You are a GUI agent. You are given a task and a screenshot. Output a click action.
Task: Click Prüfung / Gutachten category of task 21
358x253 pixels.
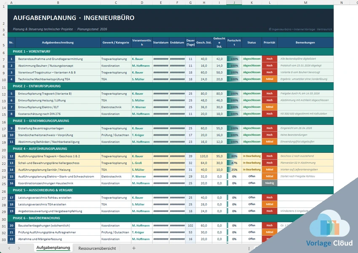coord(115,232)
